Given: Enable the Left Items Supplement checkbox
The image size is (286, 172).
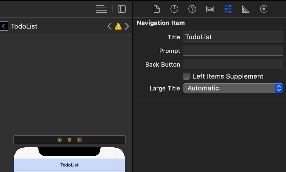Looking at the screenshot, I should click(x=186, y=76).
